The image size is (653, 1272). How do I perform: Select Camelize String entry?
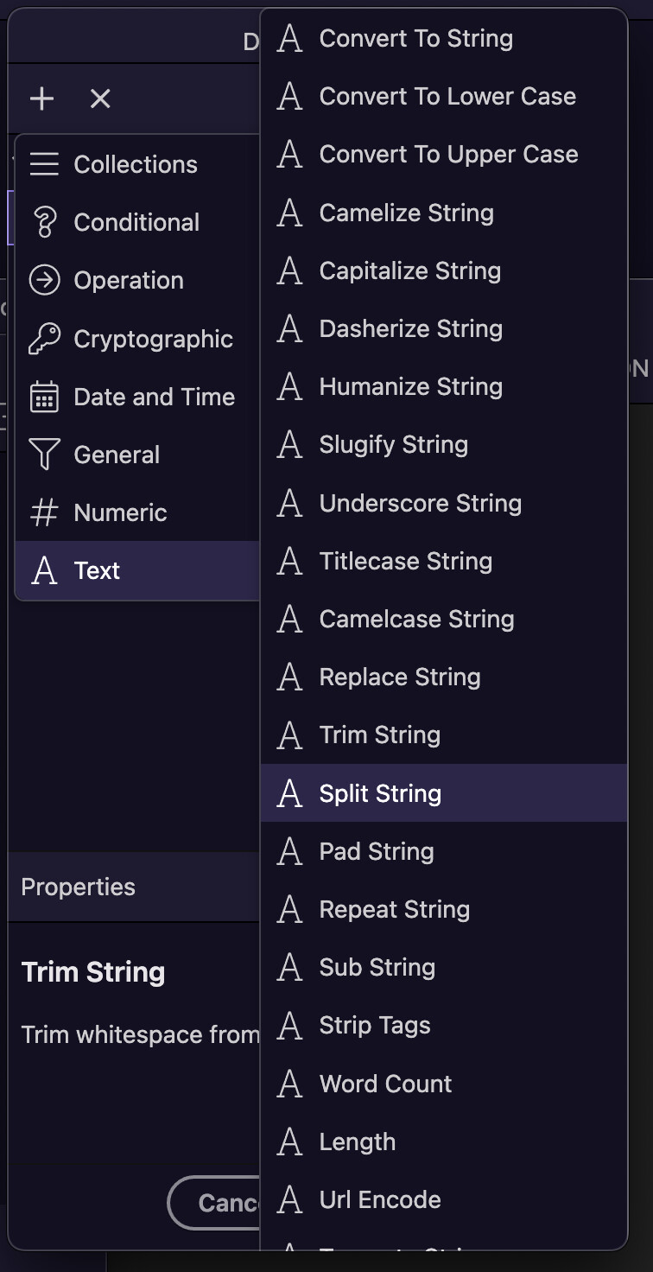click(x=444, y=213)
